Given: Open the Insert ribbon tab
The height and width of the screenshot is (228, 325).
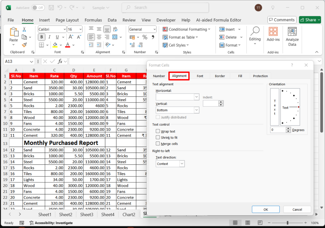Looking at the screenshot, I should click(44, 20).
